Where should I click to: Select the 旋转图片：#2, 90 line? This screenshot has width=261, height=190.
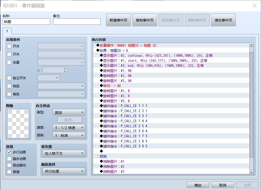pos(171,76)
